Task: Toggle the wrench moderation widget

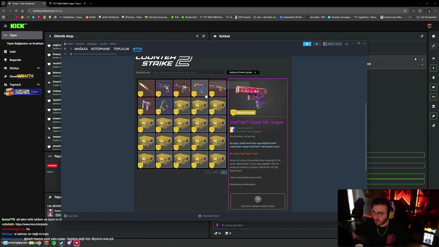Action: pyautogui.click(x=434, y=116)
